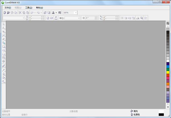Toggle Snap to Grid button

pos(122,18)
